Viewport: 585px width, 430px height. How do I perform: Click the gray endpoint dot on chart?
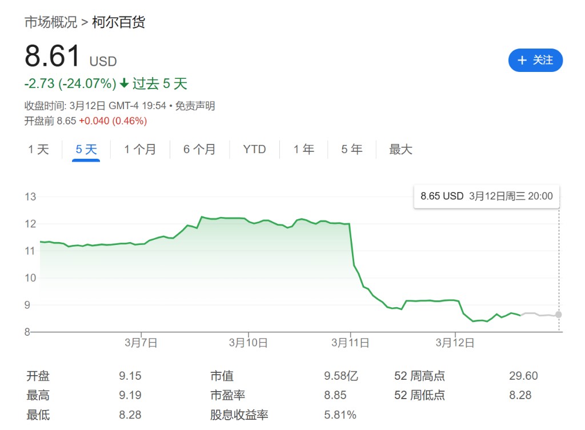[559, 315]
